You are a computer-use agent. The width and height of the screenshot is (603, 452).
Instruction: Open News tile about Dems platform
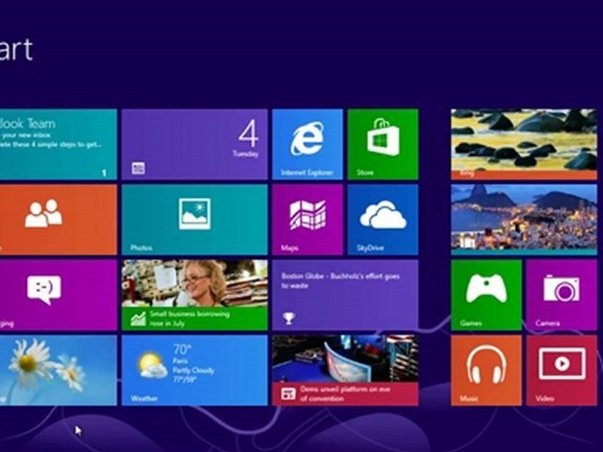tap(345, 370)
